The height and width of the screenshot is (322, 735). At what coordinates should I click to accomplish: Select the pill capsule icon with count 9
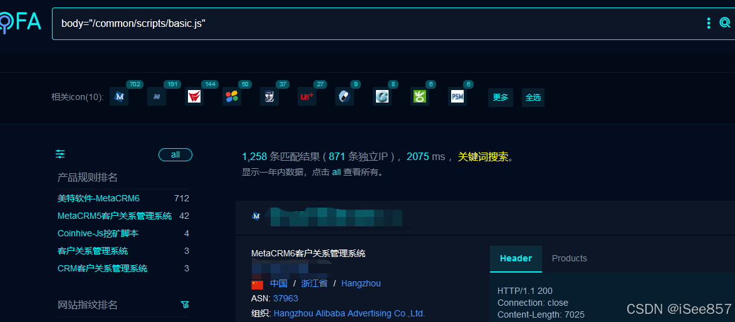(x=345, y=97)
